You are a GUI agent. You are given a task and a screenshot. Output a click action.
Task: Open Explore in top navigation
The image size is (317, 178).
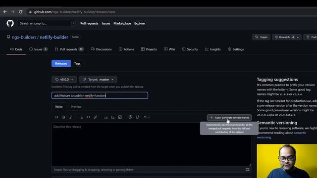pyautogui.click(x=140, y=23)
